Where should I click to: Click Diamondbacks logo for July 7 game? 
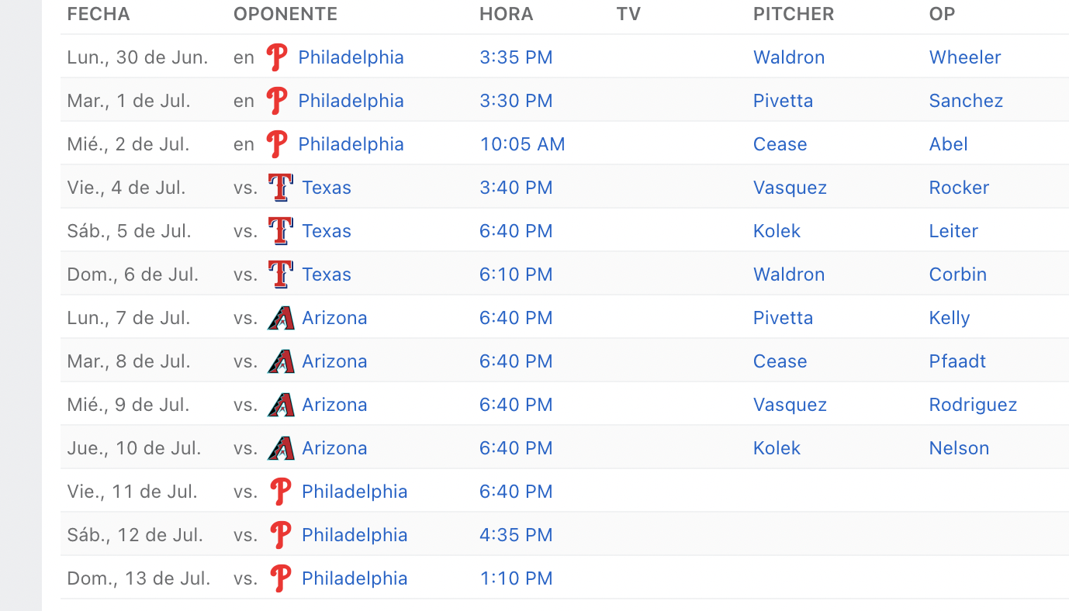281,318
